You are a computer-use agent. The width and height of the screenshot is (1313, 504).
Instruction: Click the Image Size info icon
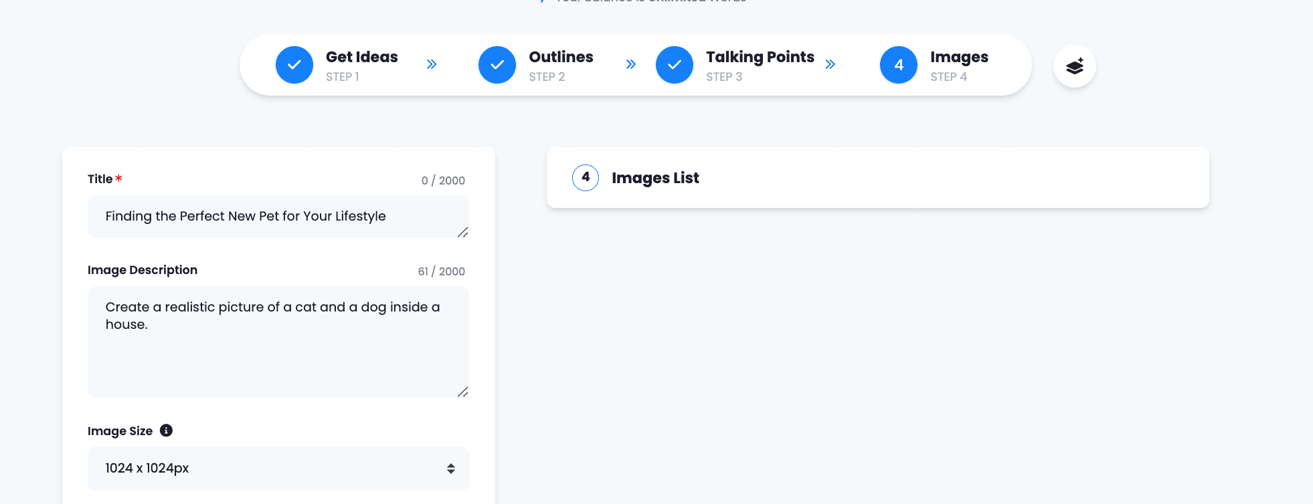click(x=167, y=430)
